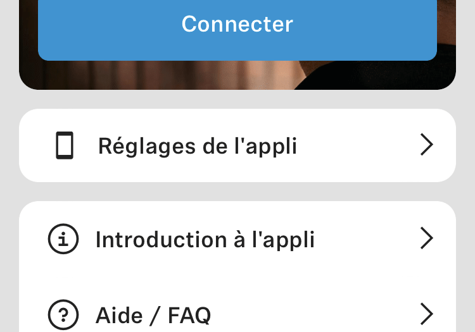
Task: Click empty space in the Aide / FAQ row
Action: [317, 314]
